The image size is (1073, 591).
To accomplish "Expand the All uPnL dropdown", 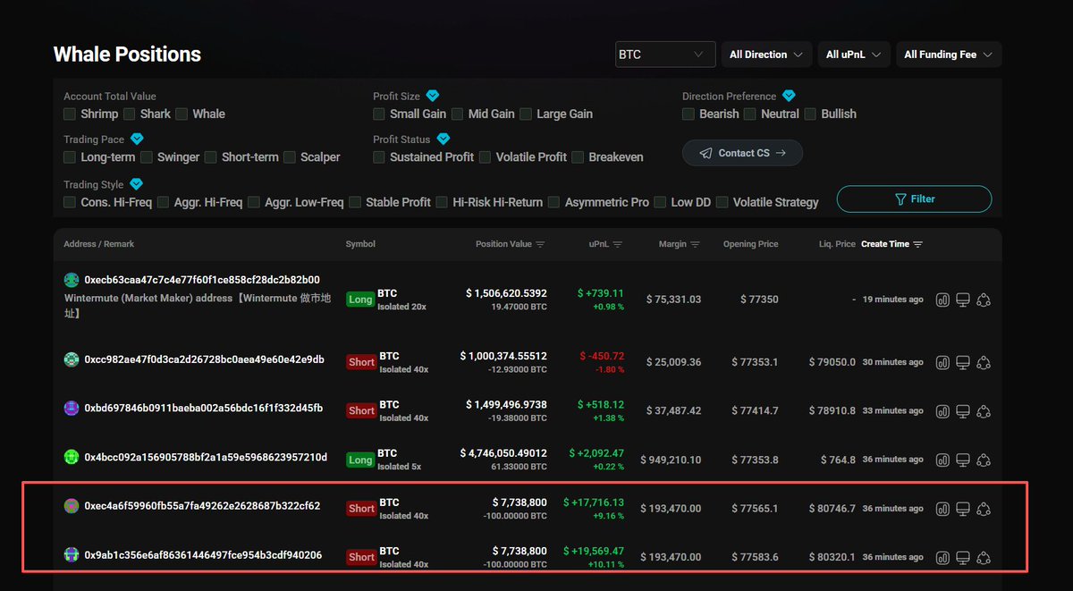I will pos(853,55).
